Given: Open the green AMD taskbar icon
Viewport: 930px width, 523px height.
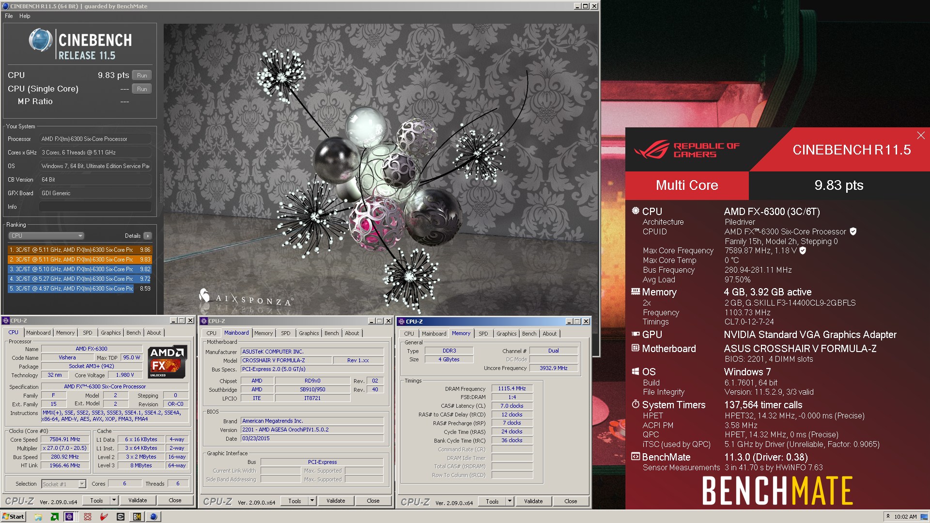Looking at the screenshot, I should [x=54, y=517].
